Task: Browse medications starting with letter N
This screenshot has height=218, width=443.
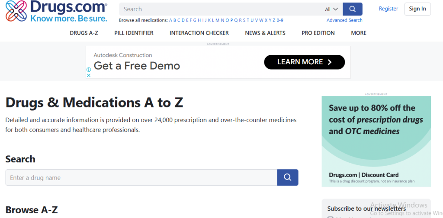Action: pos(222,20)
